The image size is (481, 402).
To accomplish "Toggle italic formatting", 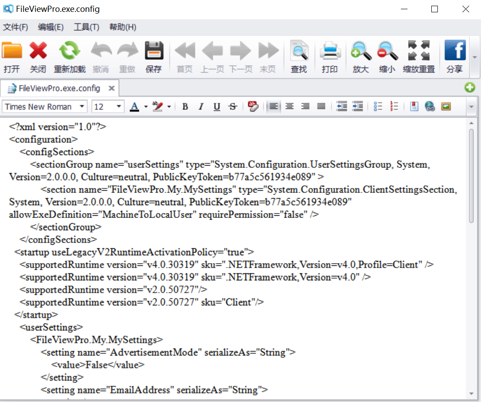I will click(201, 107).
